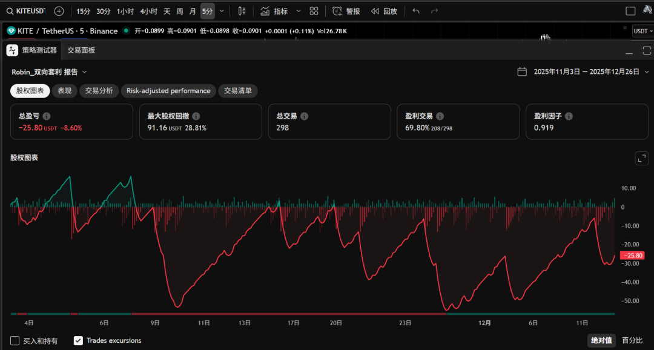Select the Risk-adjusted performance tab

168,91
